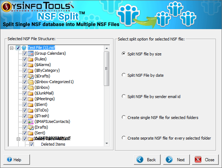Uncheck the ($Sent) checkbox
The image size is (222, 168).
point(25,104)
